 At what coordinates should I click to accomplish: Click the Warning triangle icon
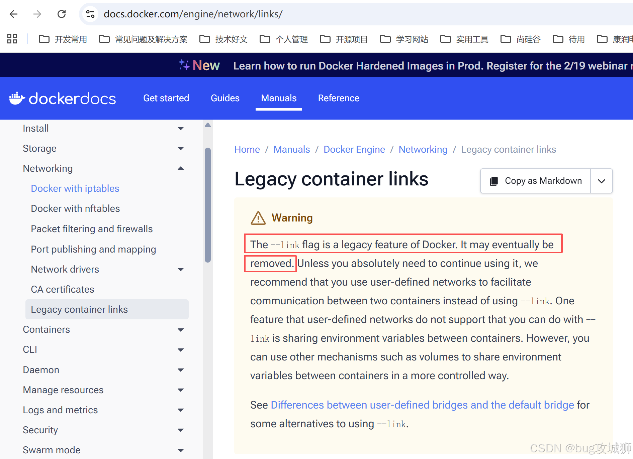[x=258, y=218]
